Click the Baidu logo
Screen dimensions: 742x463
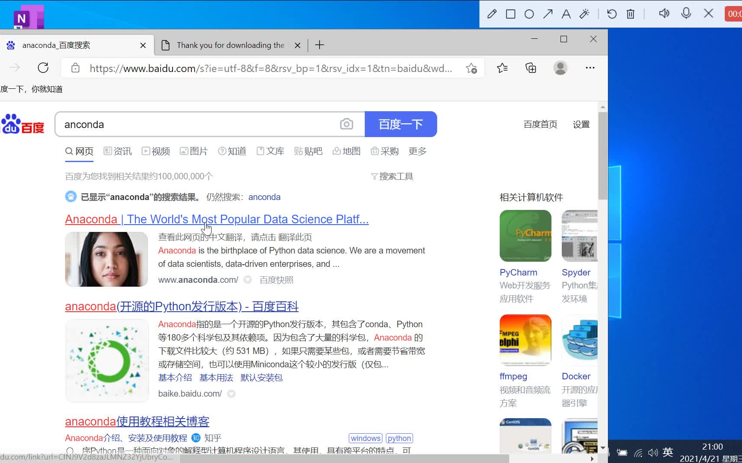click(x=23, y=124)
